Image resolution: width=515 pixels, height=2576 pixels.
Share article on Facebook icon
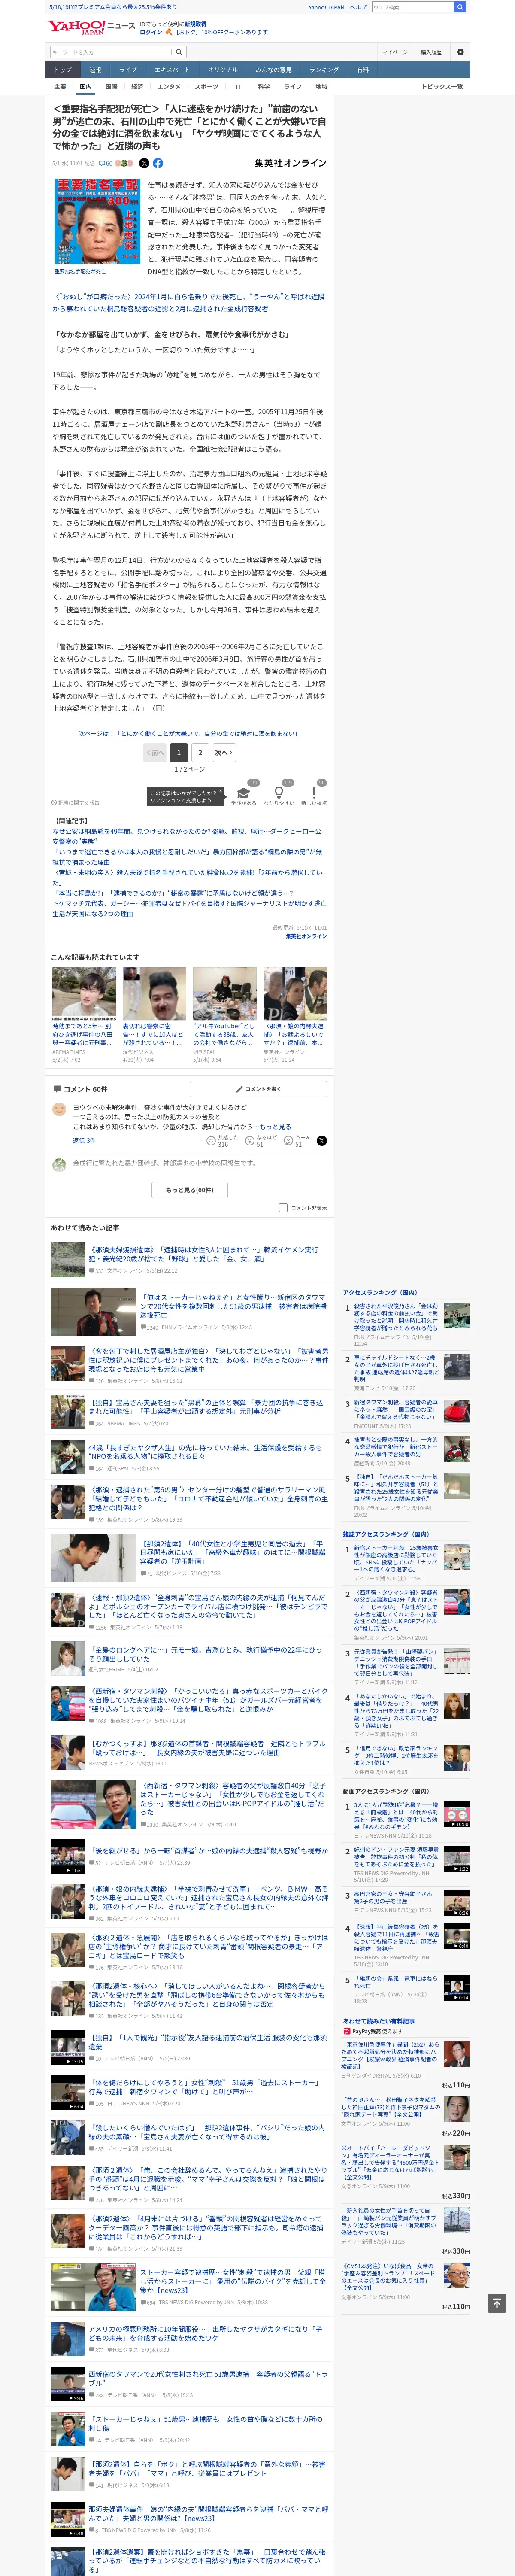[x=158, y=163]
